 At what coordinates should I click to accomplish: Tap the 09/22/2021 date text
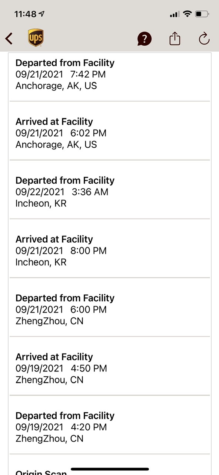point(40,192)
